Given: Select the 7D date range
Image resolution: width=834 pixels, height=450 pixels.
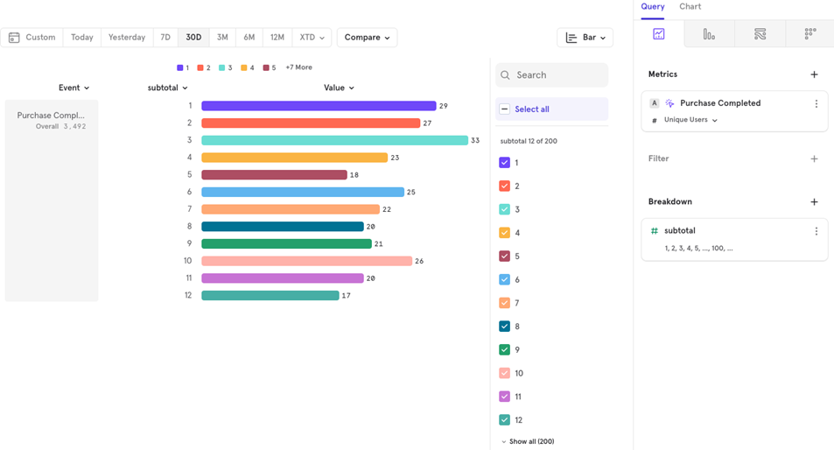Looking at the screenshot, I should click(165, 38).
